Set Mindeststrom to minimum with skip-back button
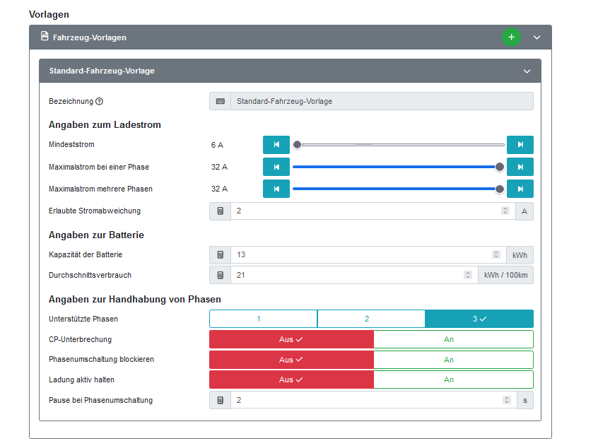598x441 pixels. 276,145
